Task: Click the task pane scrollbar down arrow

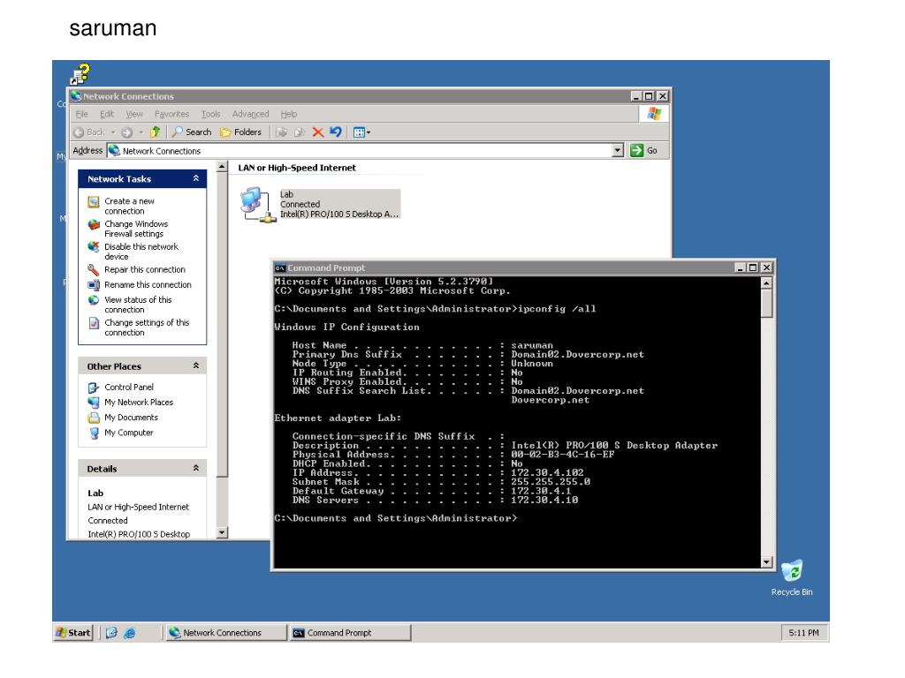Action: click(222, 532)
